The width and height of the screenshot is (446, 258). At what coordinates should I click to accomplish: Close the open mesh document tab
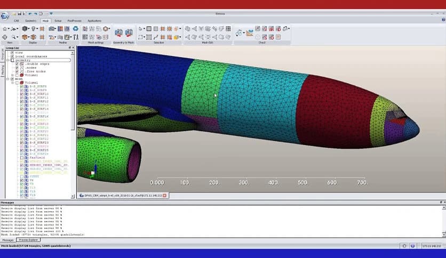pos(164,196)
